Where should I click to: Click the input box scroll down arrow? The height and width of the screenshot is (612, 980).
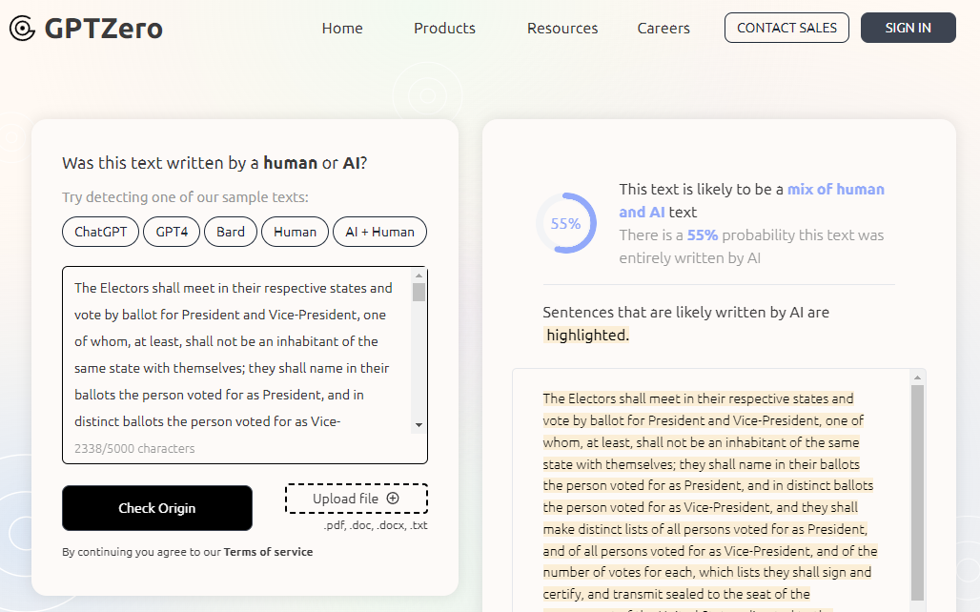click(419, 425)
